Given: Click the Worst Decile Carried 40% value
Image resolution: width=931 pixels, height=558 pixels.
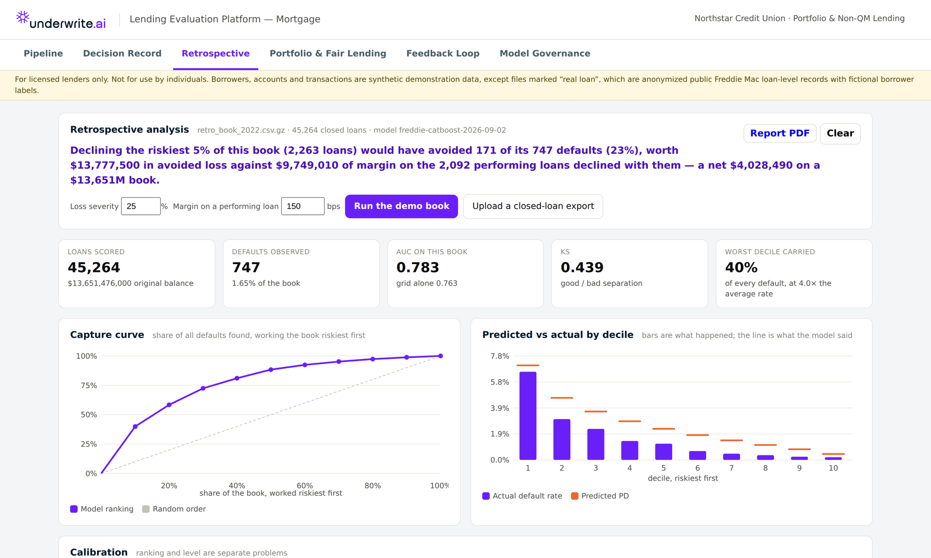Looking at the screenshot, I should click(741, 267).
